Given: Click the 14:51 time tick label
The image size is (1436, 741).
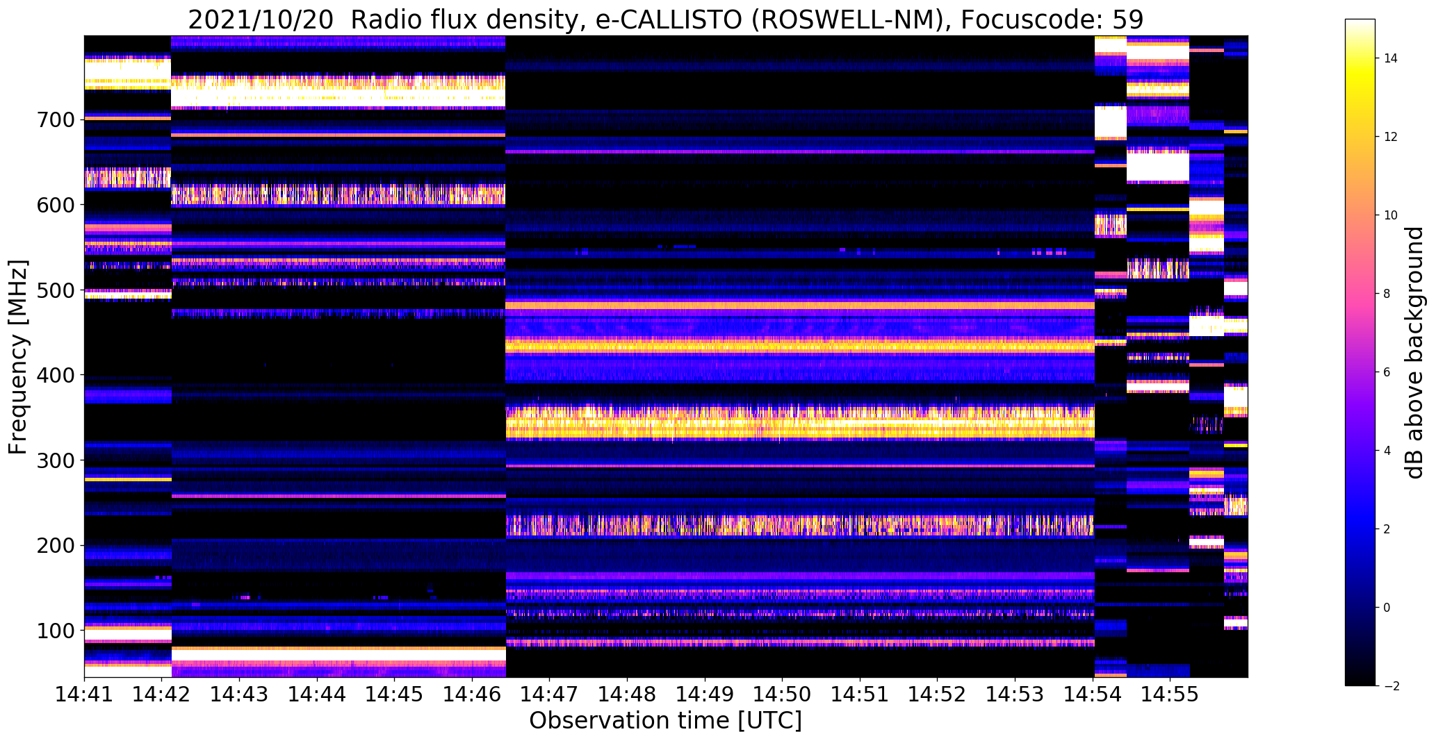Looking at the screenshot, I should click(x=860, y=694).
